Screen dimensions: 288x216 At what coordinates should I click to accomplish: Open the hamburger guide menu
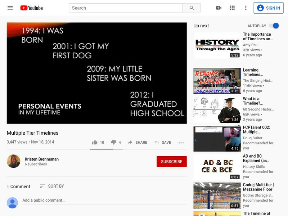(10, 8)
